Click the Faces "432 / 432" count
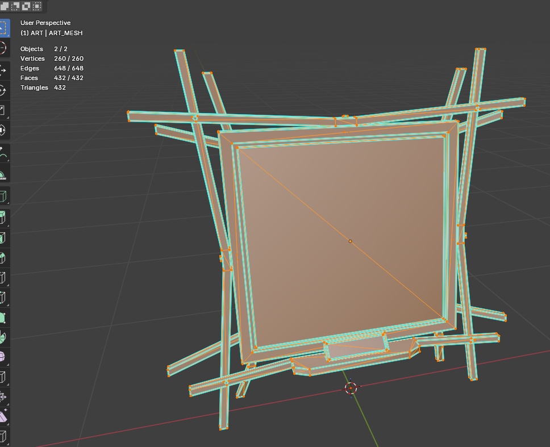550x447 pixels. coord(69,78)
